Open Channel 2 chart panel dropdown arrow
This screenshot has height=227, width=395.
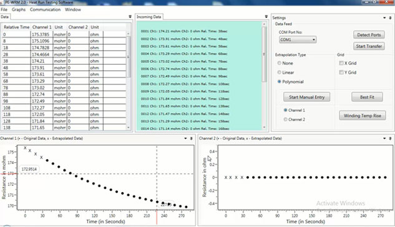pyautogui.click(x=384, y=138)
